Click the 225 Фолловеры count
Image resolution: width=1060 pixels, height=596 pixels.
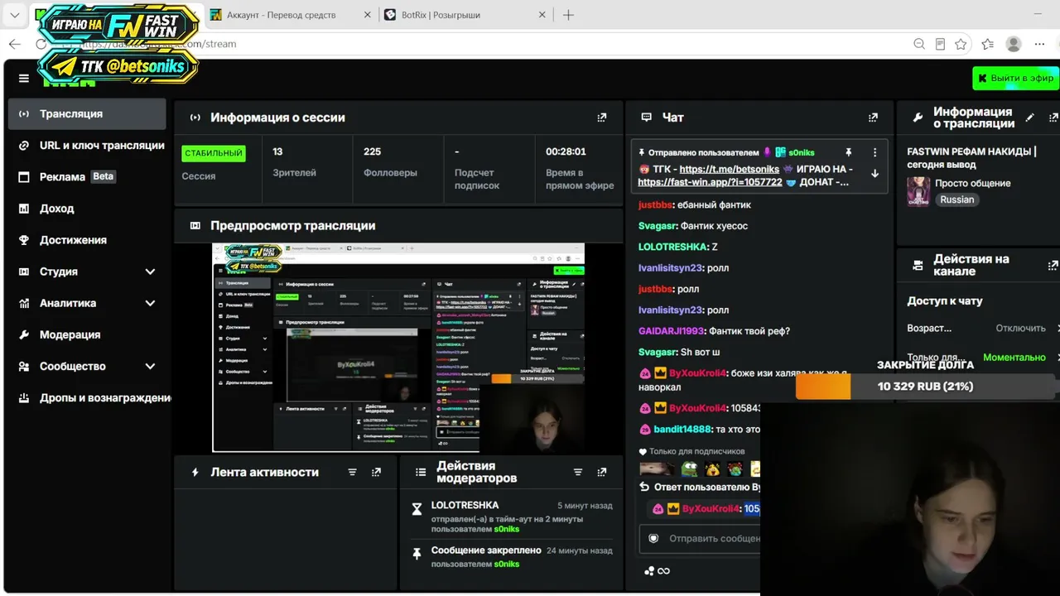(x=373, y=151)
